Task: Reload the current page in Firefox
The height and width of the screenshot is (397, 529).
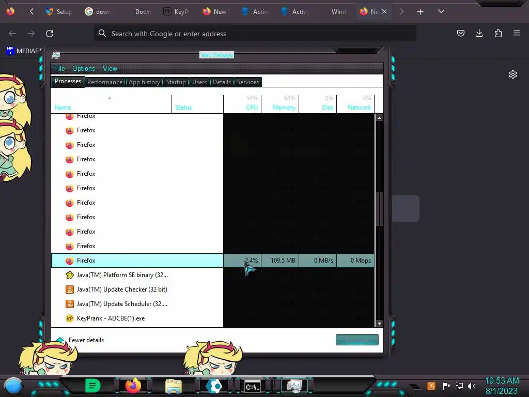Action: (x=50, y=34)
